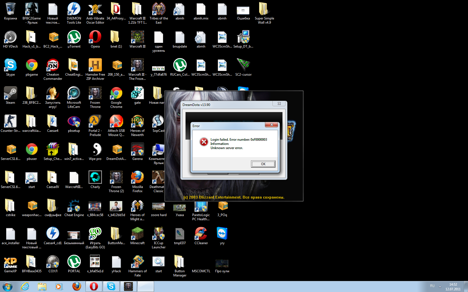
Task: Select the Играть (EasyBits GO) icon
Action: point(95,238)
